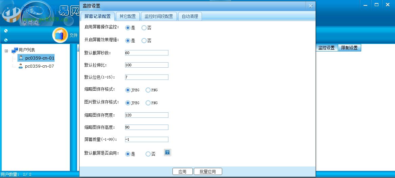
Task: Focus the 默认截屏秒数 input field
Action: (147, 53)
